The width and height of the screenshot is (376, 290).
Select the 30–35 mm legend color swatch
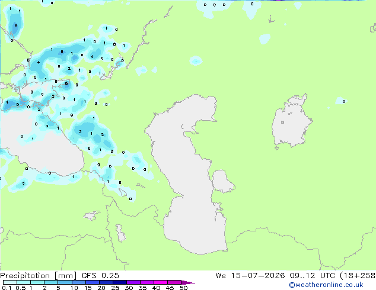coord(133,282)
